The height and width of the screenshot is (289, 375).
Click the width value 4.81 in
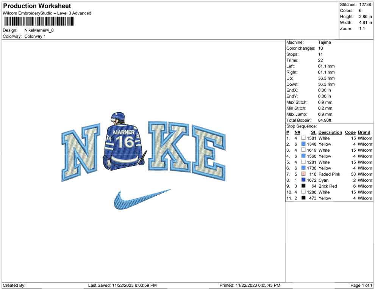click(x=365, y=22)
